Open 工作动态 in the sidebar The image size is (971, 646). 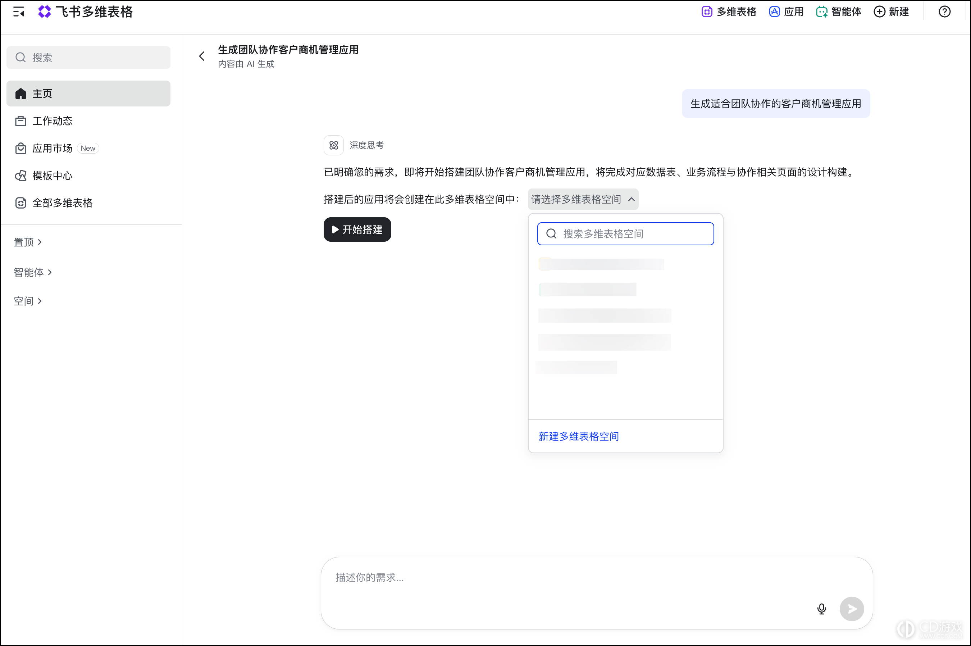tap(88, 121)
